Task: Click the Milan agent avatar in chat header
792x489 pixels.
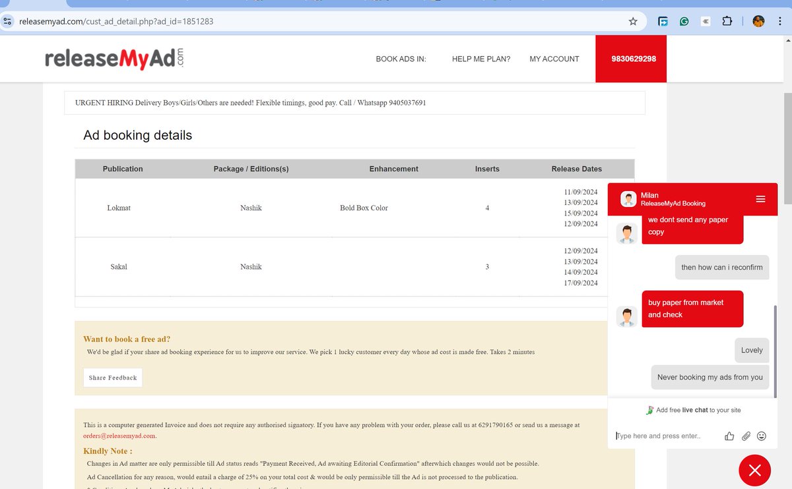Action: coord(628,199)
